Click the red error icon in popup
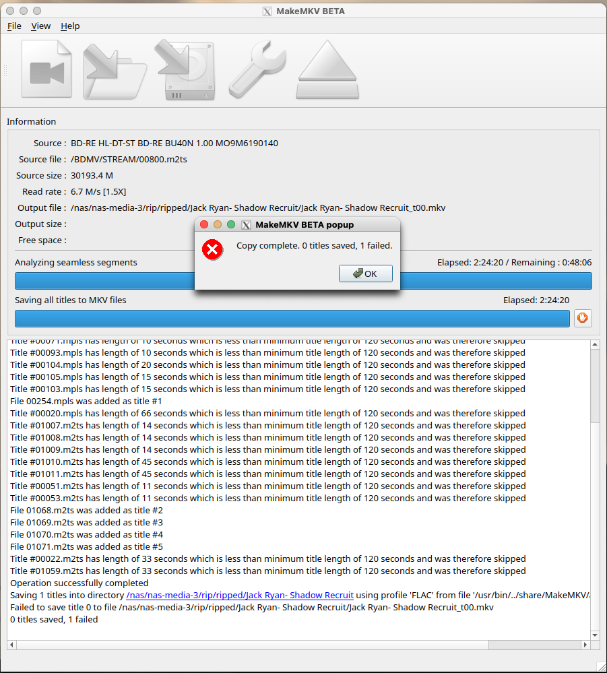The width and height of the screenshot is (607, 673). [x=212, y=250]
